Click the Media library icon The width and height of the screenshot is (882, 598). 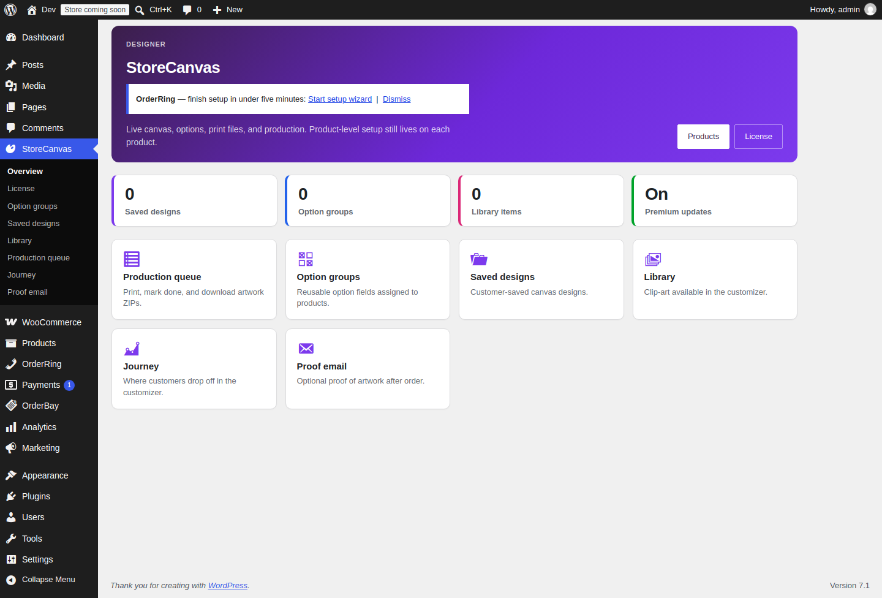[x=11, y=86]
